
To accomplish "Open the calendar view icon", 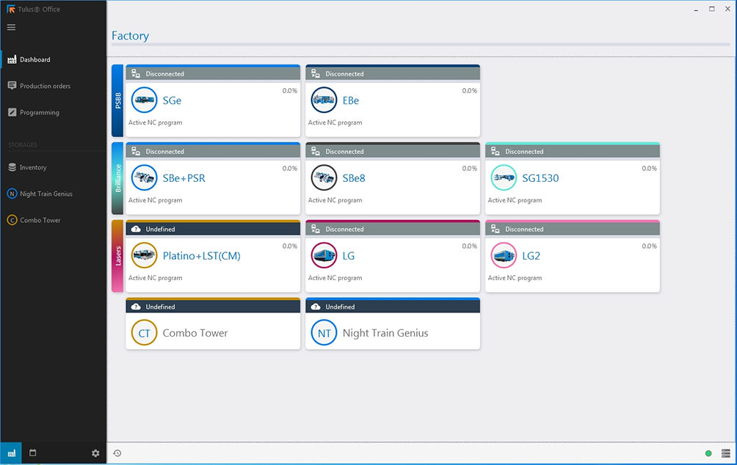I will point(33,453).
